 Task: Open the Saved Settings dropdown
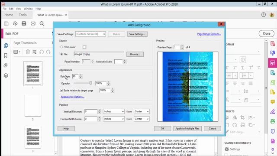90,34
